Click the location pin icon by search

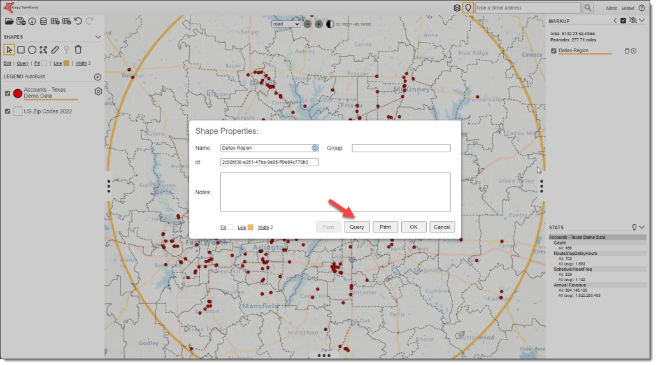pyautogui.click(x=468, y=8)
